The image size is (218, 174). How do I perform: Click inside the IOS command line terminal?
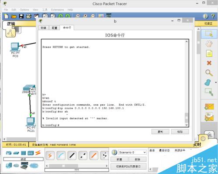113,83
